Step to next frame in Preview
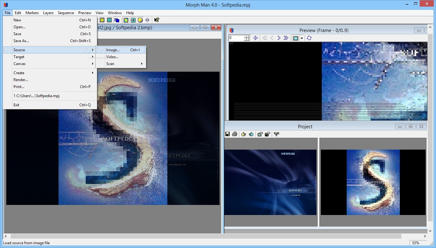The width and height of the screenshot is (436, 248). [x=279, y=38]
